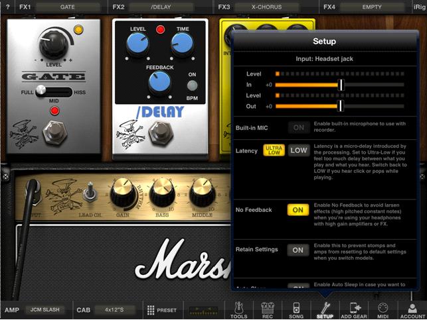427x320 pixels.
Task: Flip the amp LEAD CH. toggle switch
Action: coord(90,192)
